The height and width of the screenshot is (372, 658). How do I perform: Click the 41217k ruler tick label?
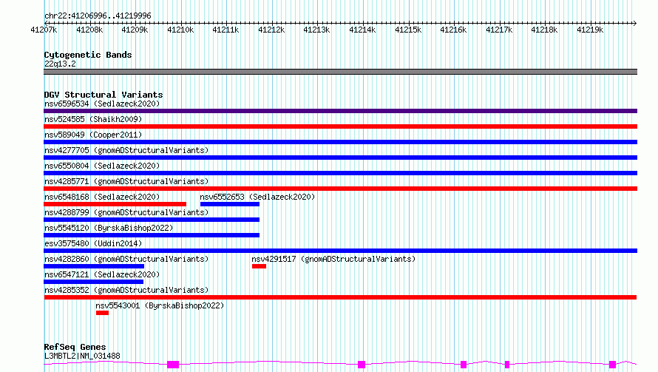click(499, 30)
